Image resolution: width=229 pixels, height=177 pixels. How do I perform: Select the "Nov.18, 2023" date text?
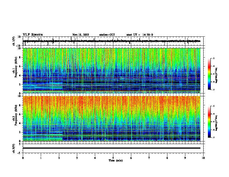81,35
